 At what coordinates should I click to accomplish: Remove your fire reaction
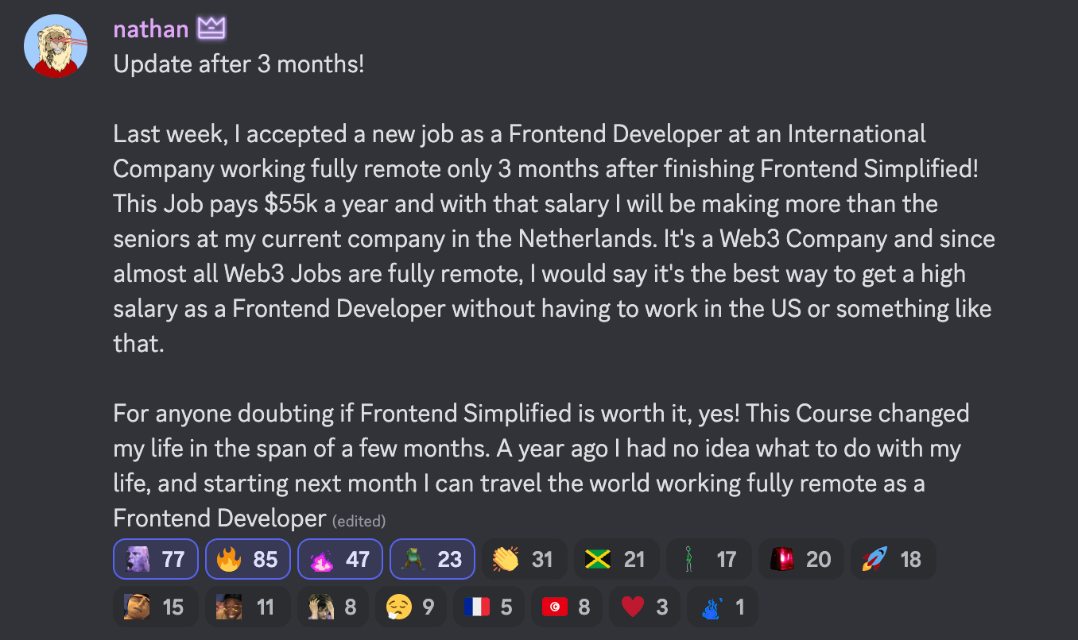click(x=248, y=559)
